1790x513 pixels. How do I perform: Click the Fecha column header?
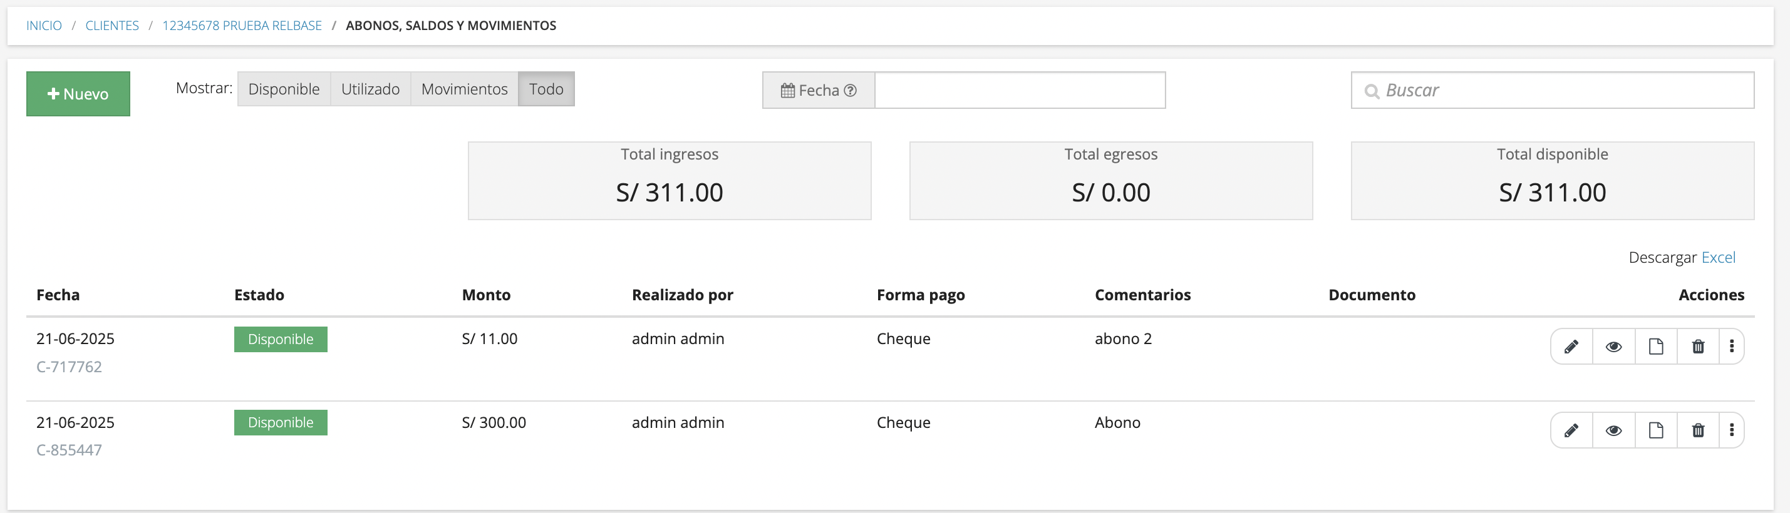point(58,295)
